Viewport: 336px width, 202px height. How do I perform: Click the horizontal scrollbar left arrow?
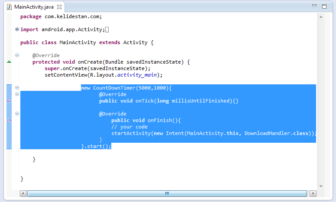pos(23,194)
